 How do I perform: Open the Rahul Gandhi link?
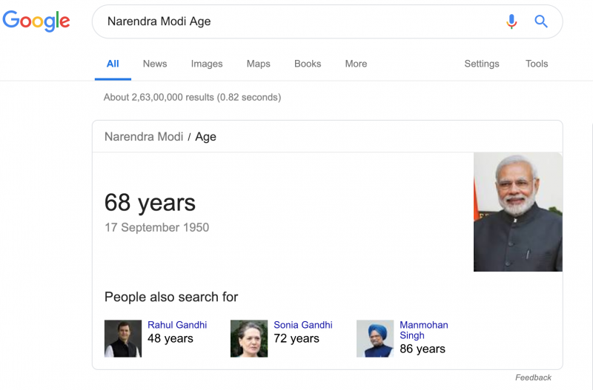(177, 325)
